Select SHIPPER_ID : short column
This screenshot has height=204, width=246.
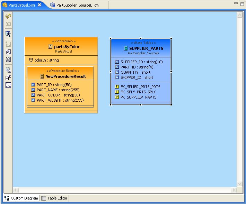137,77
